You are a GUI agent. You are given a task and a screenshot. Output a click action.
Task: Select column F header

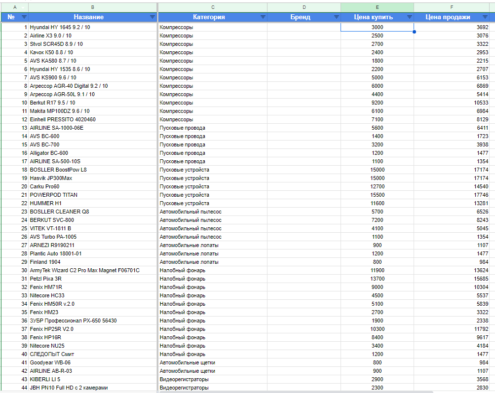point(452,7)
